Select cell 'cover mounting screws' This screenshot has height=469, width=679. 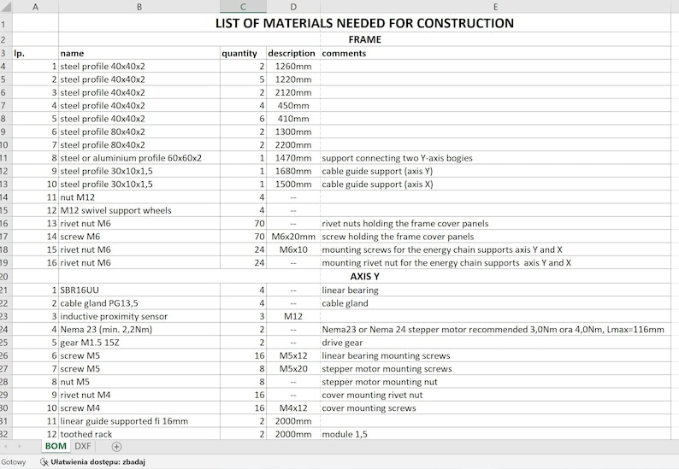click(x=495, y=408)
